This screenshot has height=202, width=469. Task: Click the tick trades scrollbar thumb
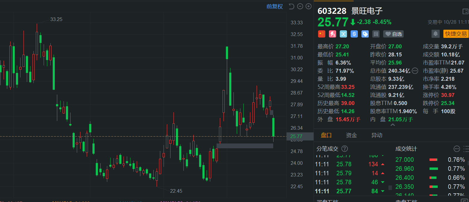[390, 188]
